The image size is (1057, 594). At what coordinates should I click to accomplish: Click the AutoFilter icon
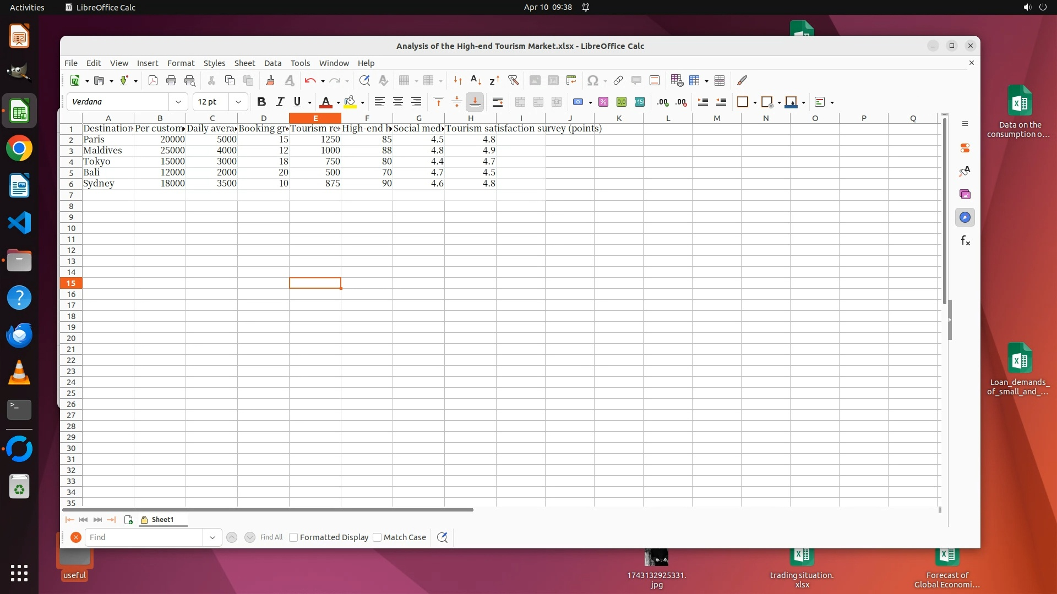coord(513,80)
